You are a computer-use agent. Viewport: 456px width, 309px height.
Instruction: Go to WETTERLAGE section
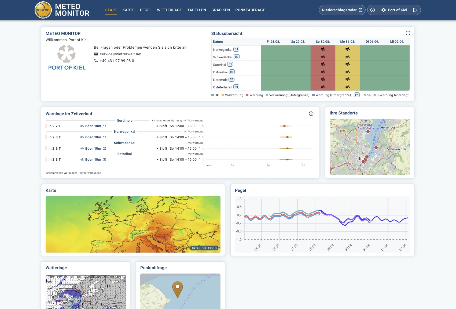pos(169,10)
